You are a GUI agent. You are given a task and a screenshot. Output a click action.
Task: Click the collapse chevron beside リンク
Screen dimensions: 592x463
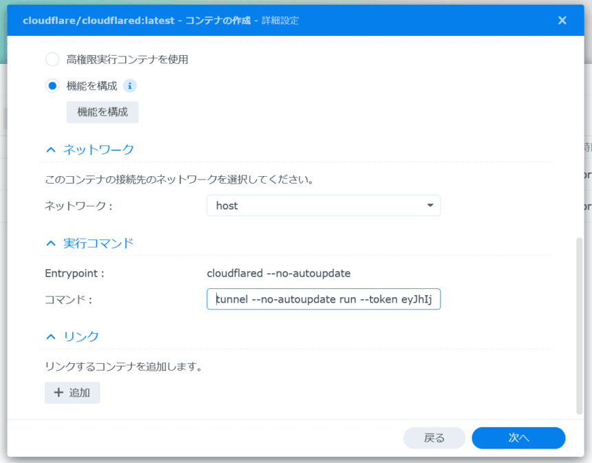[x=50, y=336]
